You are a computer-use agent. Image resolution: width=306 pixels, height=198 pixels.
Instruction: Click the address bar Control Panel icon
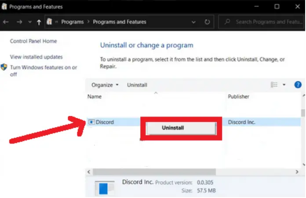pos(49,22)
